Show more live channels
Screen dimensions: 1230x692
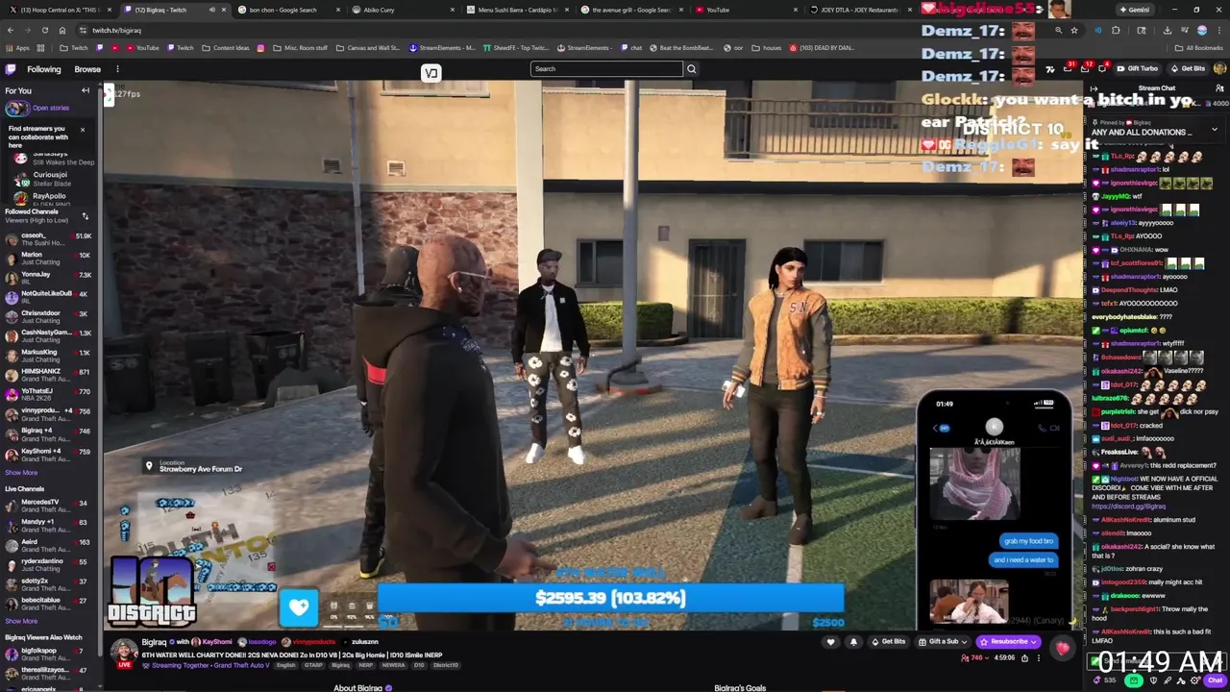(x=21, y=621)
